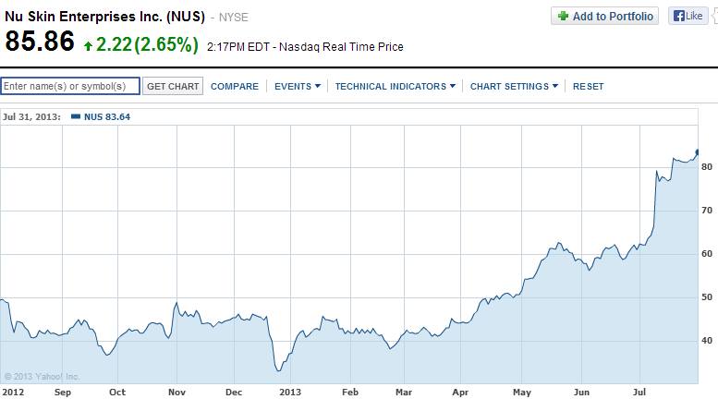The image size is (718, 399).
Task: Click the chart endpoint marker dot
Action: (x=698, y=151)
